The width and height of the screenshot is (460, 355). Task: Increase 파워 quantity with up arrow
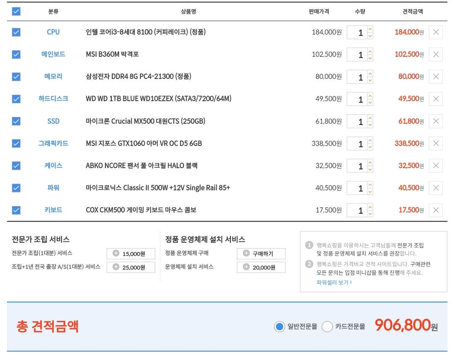click(x=370, y=185)
